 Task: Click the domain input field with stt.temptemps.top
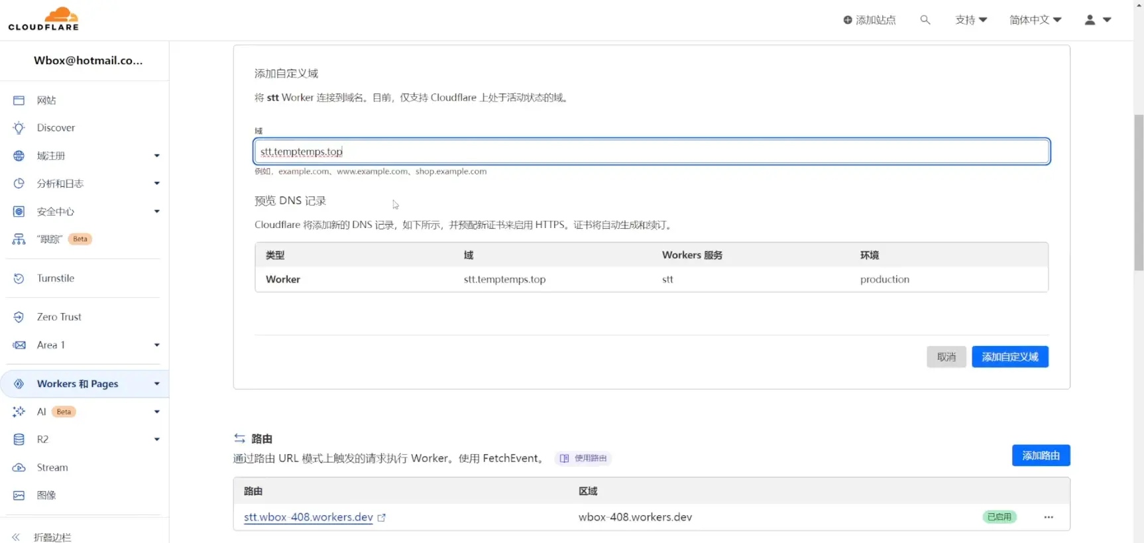tap(652, 152)
